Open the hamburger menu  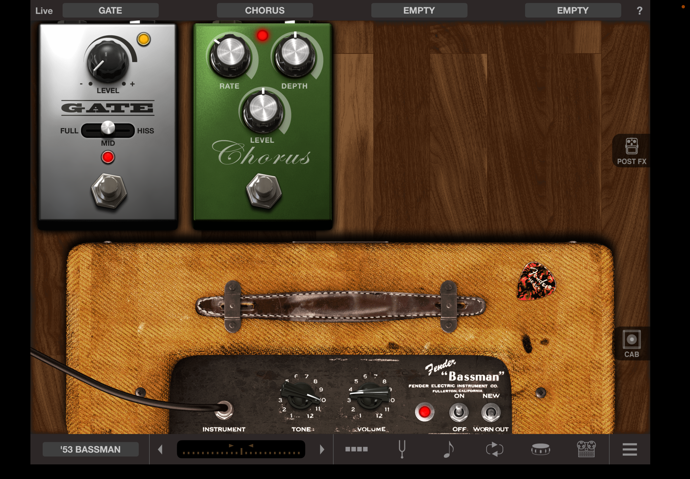click(x=629, y=449)
